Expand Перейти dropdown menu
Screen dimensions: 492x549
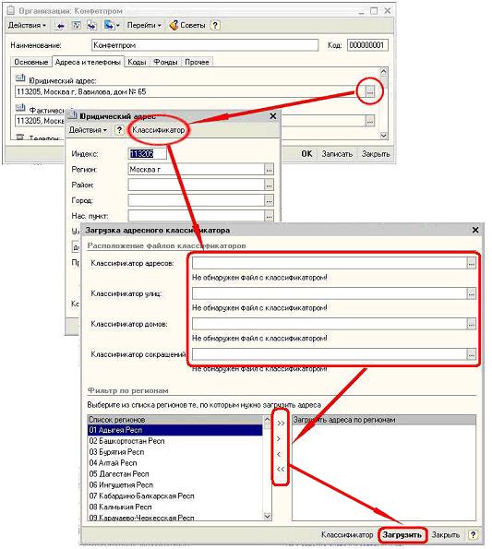(x=144, y=25)
